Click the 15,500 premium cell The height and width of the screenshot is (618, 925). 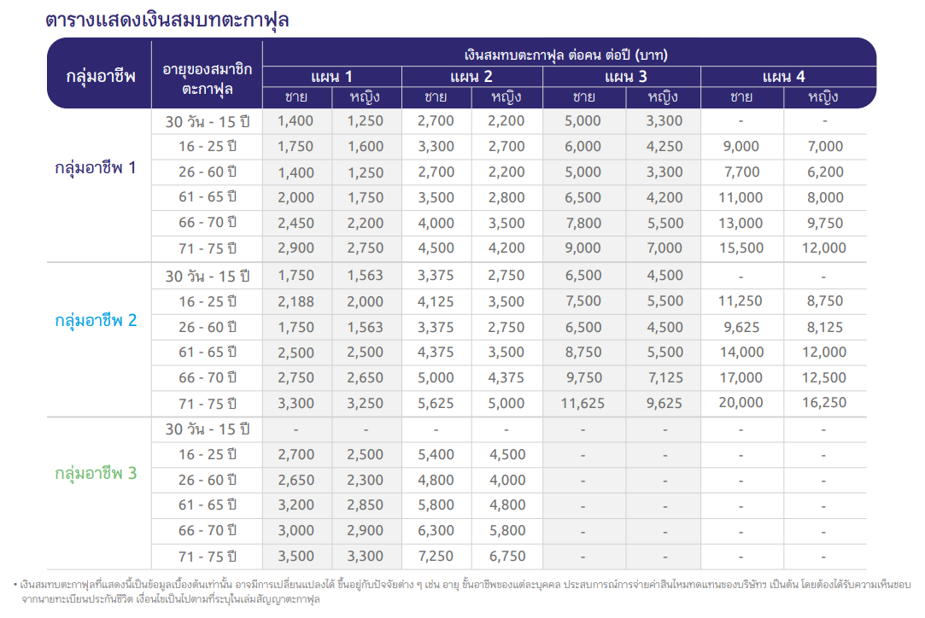pos(741,248)
